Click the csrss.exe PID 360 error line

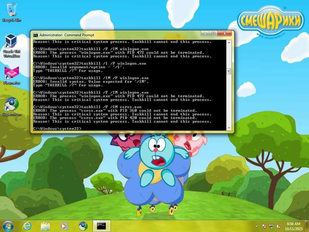click(115, 111)
